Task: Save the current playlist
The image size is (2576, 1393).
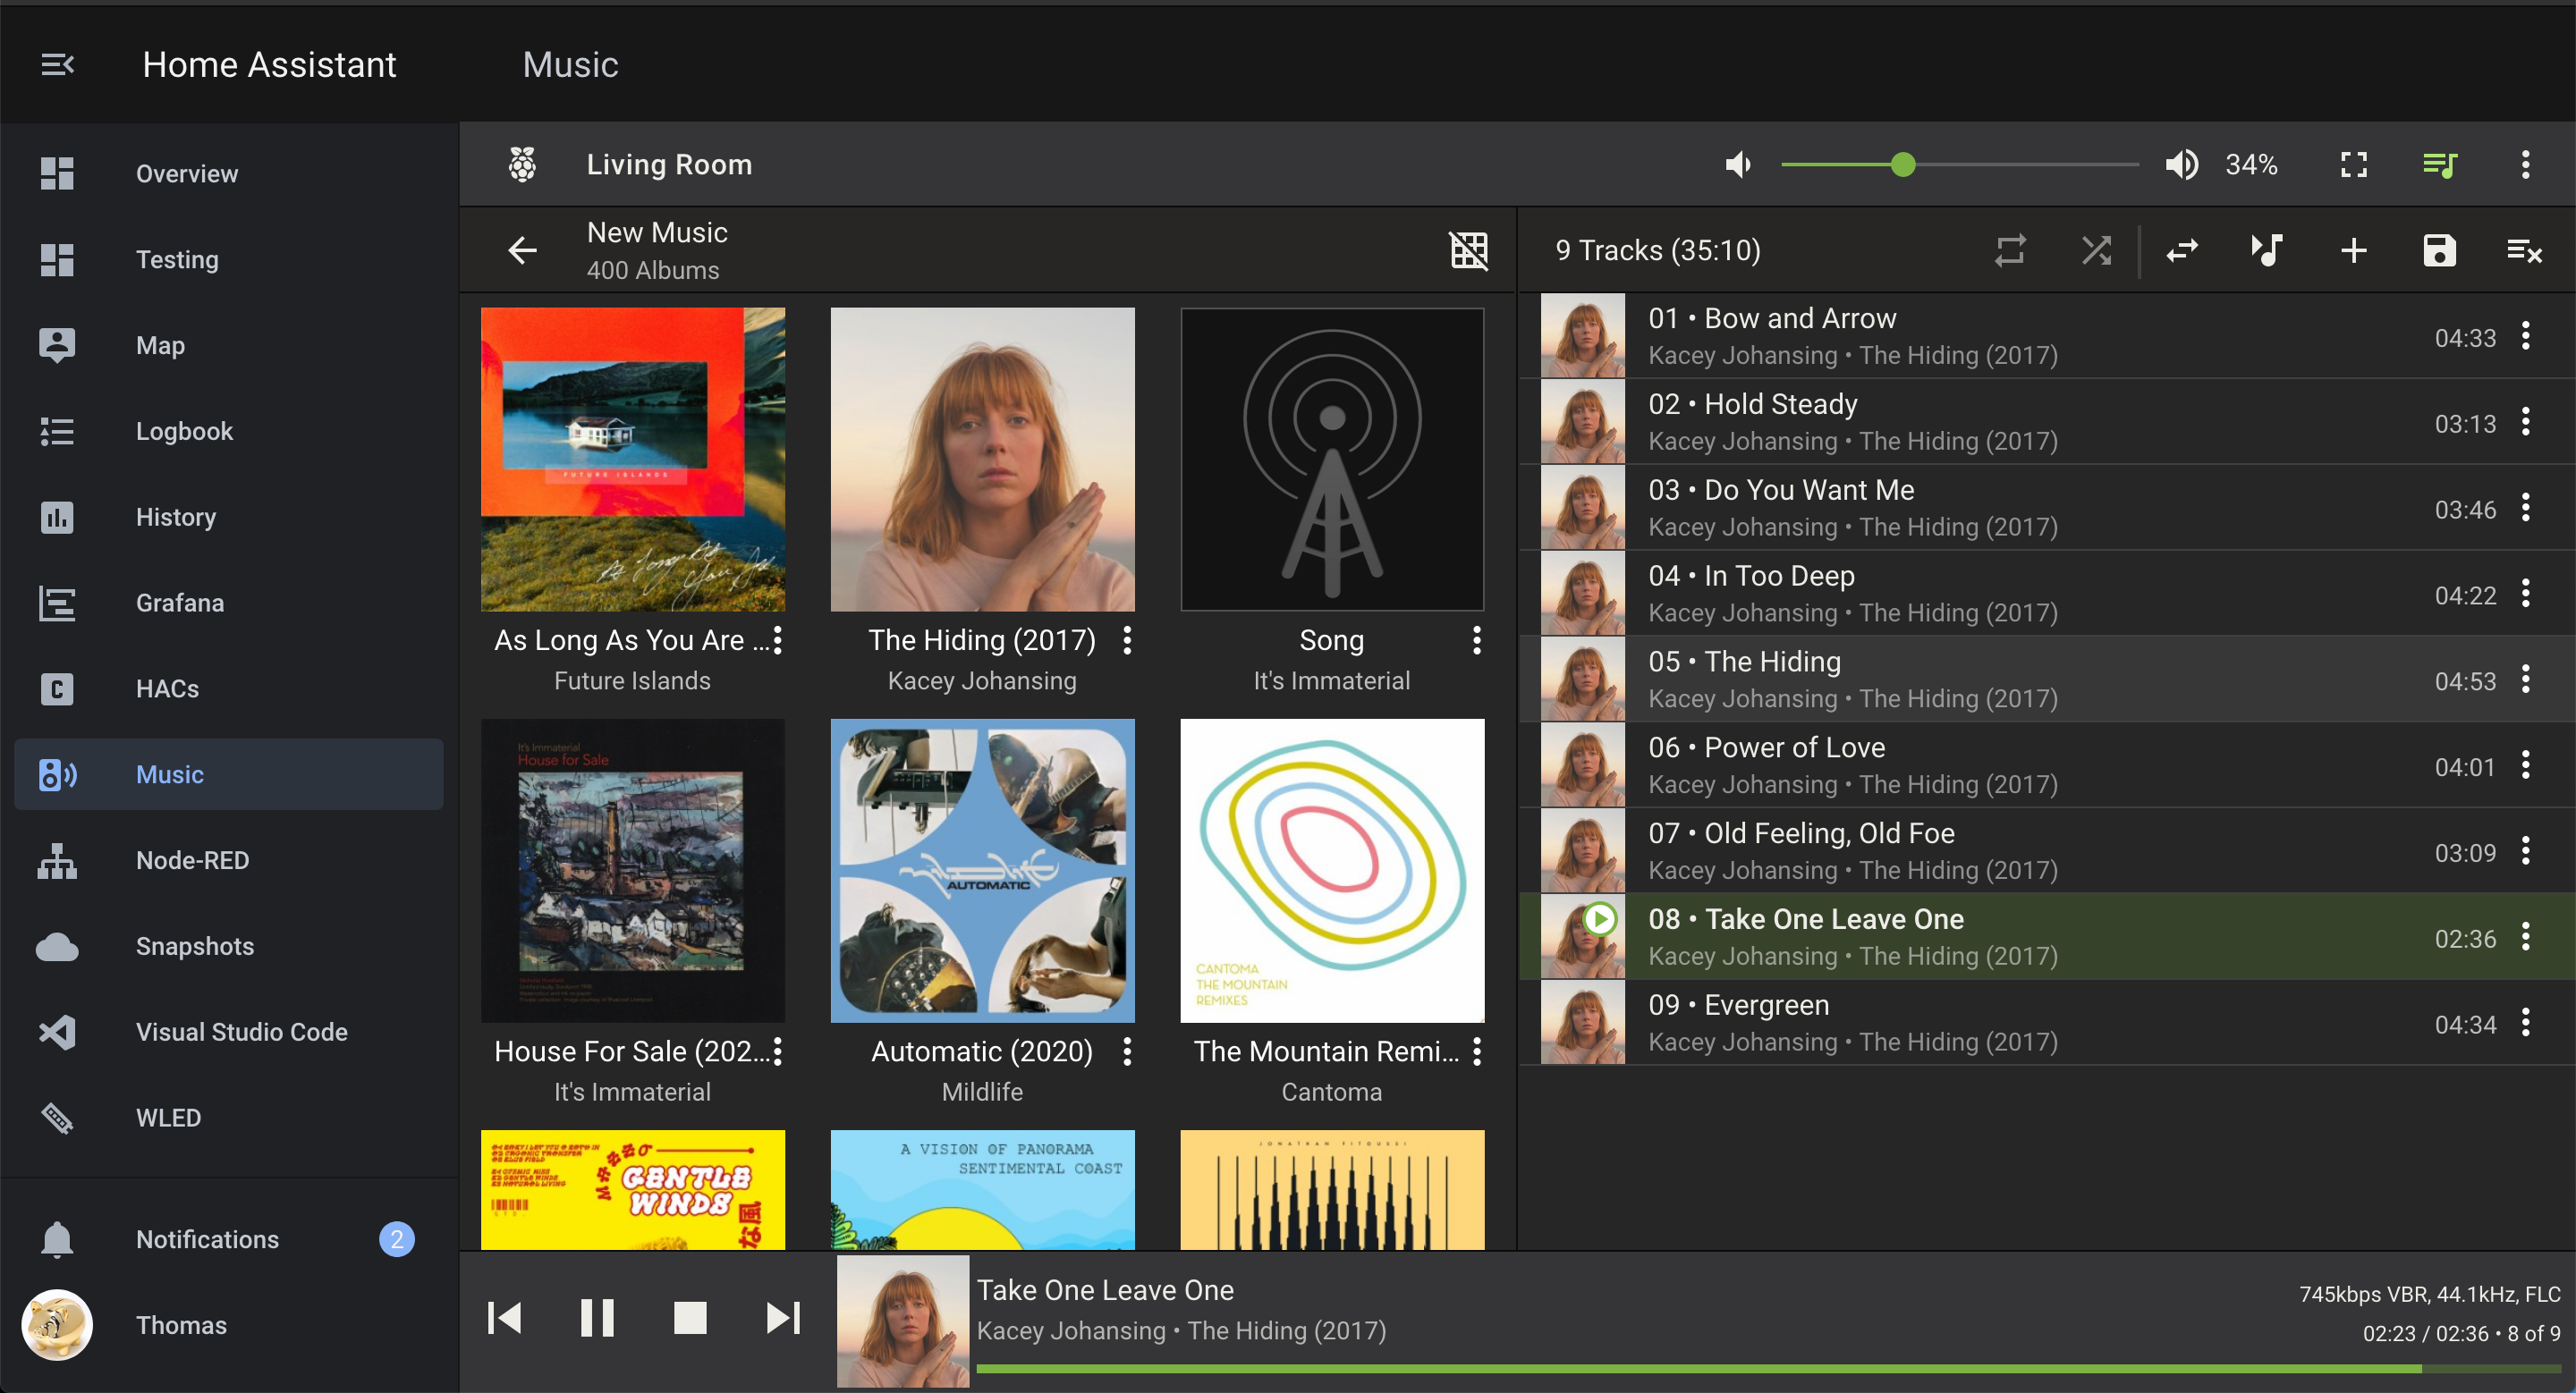Action: pos(2440,249)
